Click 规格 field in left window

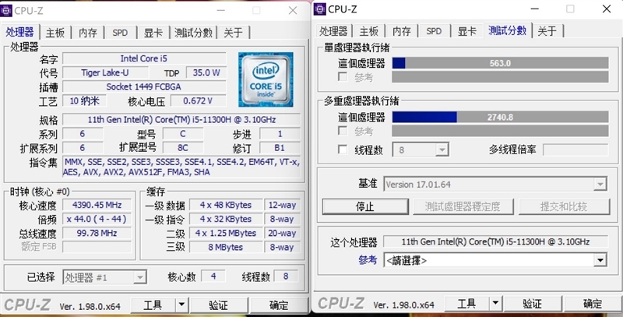click(181, 119)
